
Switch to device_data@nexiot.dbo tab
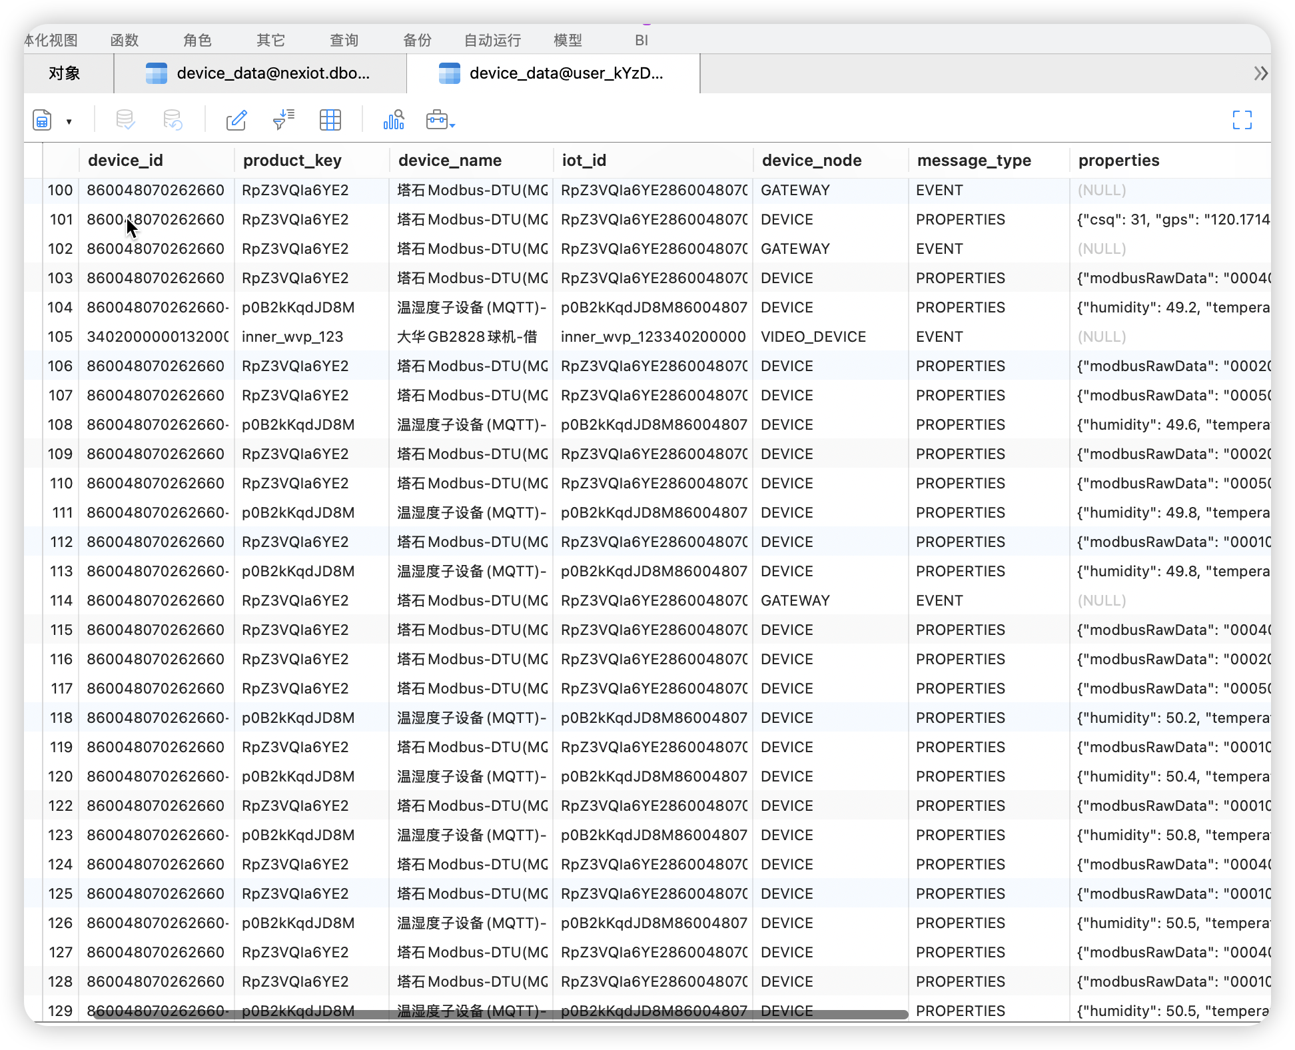click(x=260, y=73)
